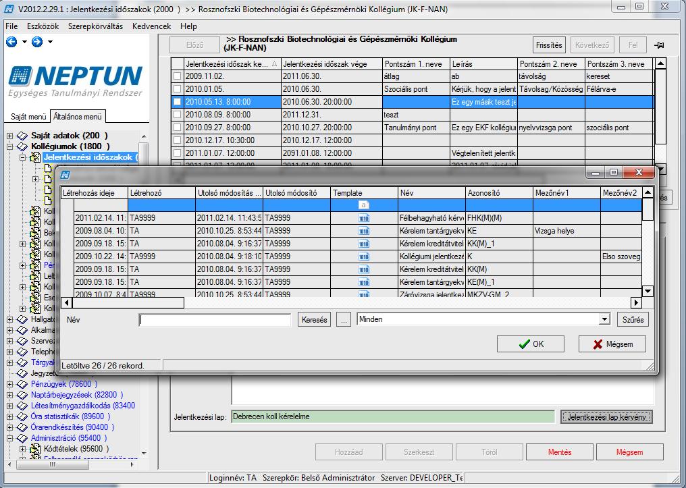This screenshot has height=488, width=686.
Task: Click the Neptun icon in the main title bar
Action: (8, 9)
